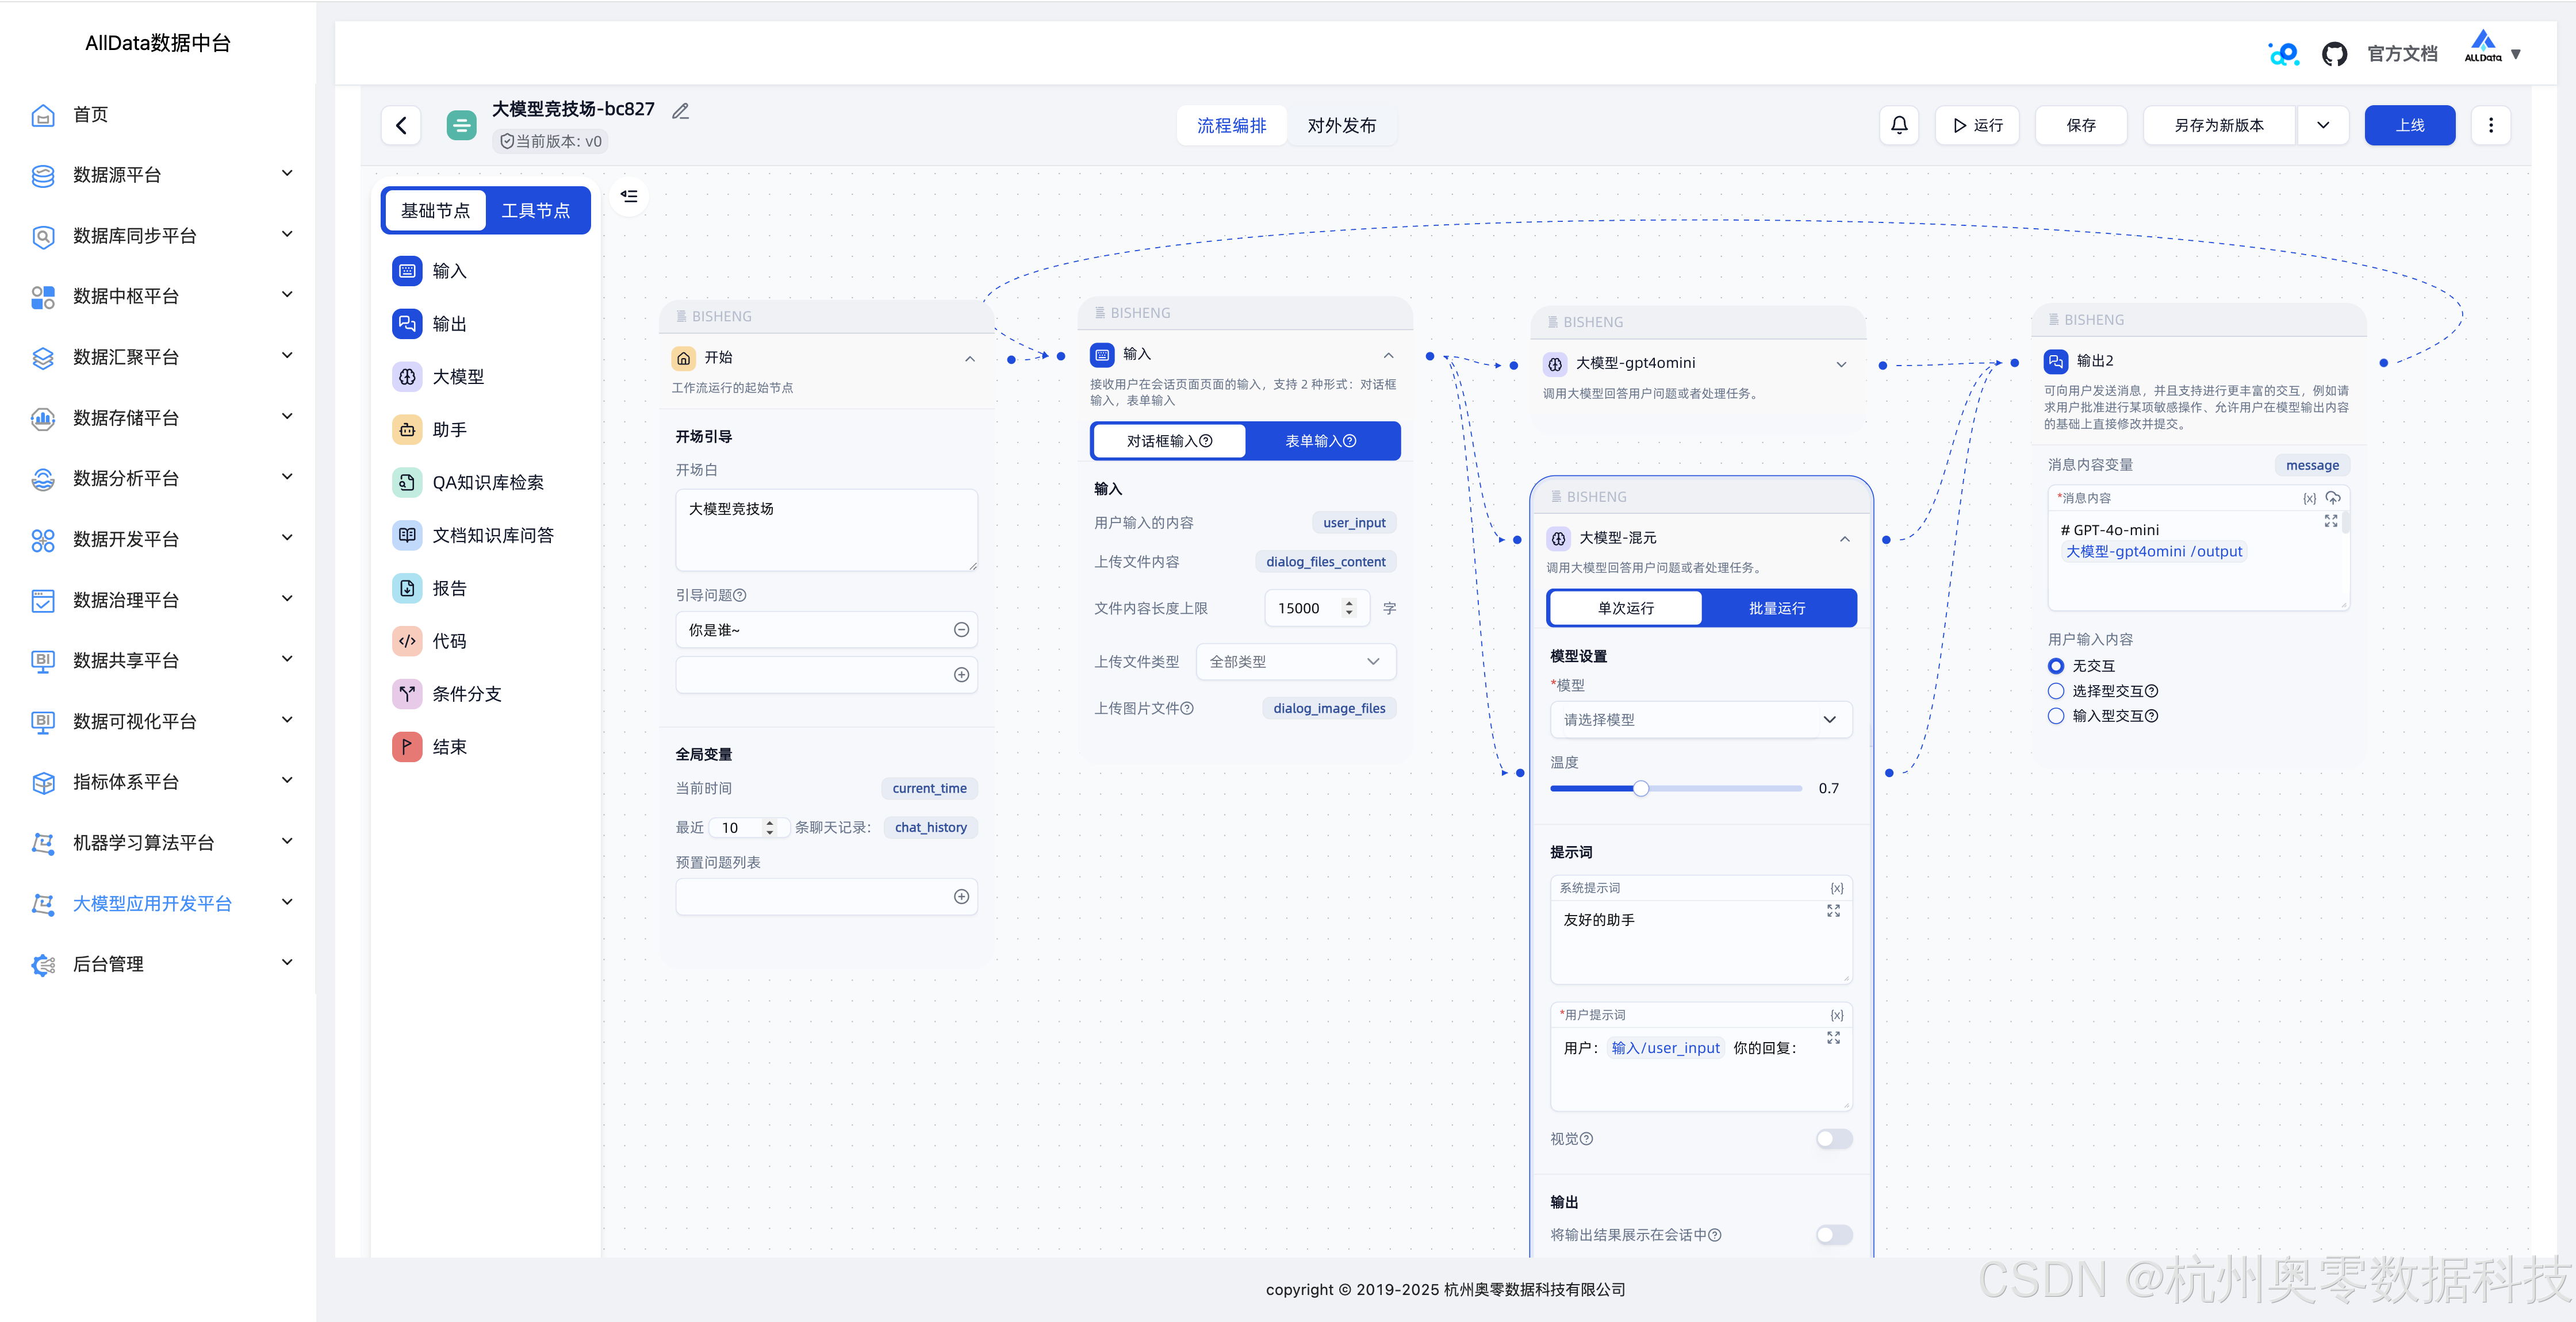Collapse the node panel sidebar icon
This screenshot has height=1322, width=2576.
click(629, 196)
